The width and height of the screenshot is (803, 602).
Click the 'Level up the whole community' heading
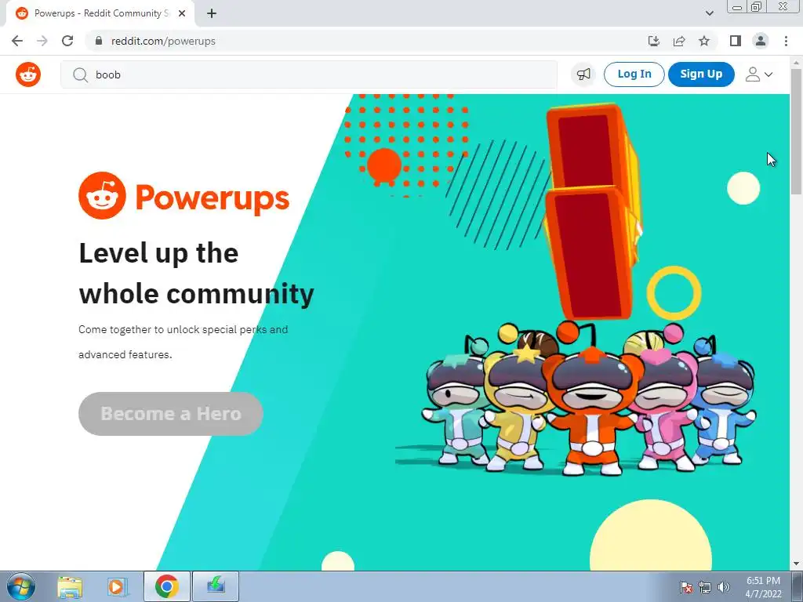(196, 274)
